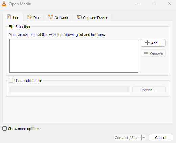Expand the Convert / Save dropdown arrow
Screen dimensions: 176x143
(x=144, y=138)
